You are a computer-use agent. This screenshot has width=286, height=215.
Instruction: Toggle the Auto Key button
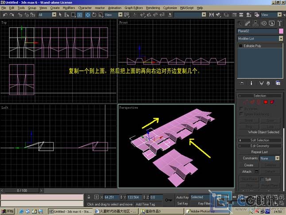point(182,197)
